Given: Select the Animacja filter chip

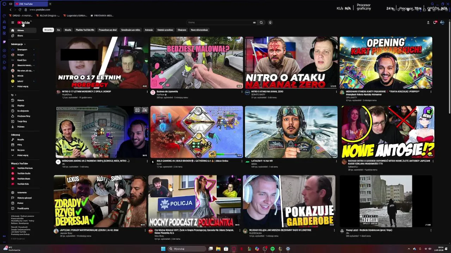Looking at the screenshot, I should coord(149,30).
